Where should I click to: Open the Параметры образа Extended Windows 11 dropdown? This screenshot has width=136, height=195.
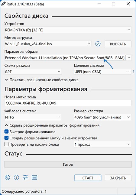tap(68, 58)
